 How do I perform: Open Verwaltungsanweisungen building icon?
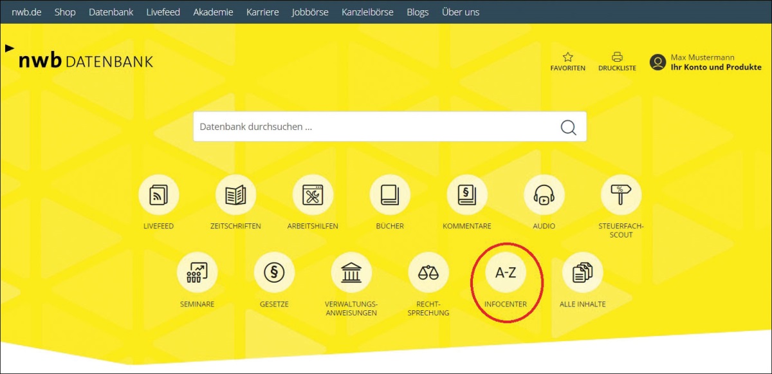click(x=351, y=272)
